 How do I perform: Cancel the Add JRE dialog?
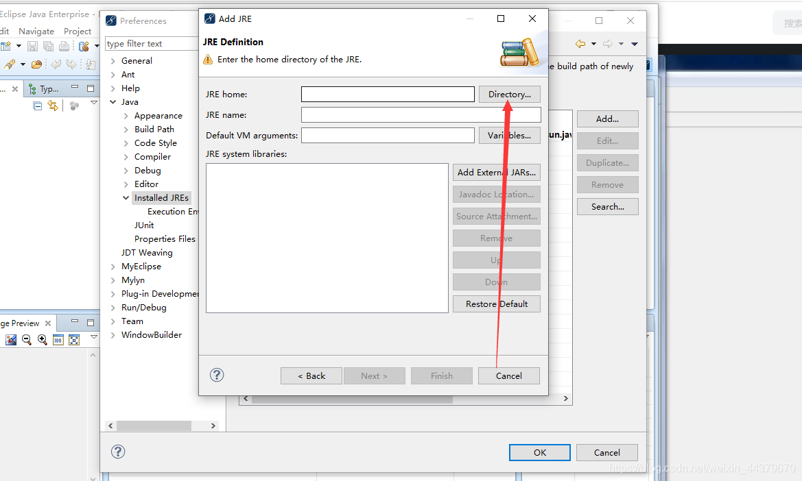(508, 375)
